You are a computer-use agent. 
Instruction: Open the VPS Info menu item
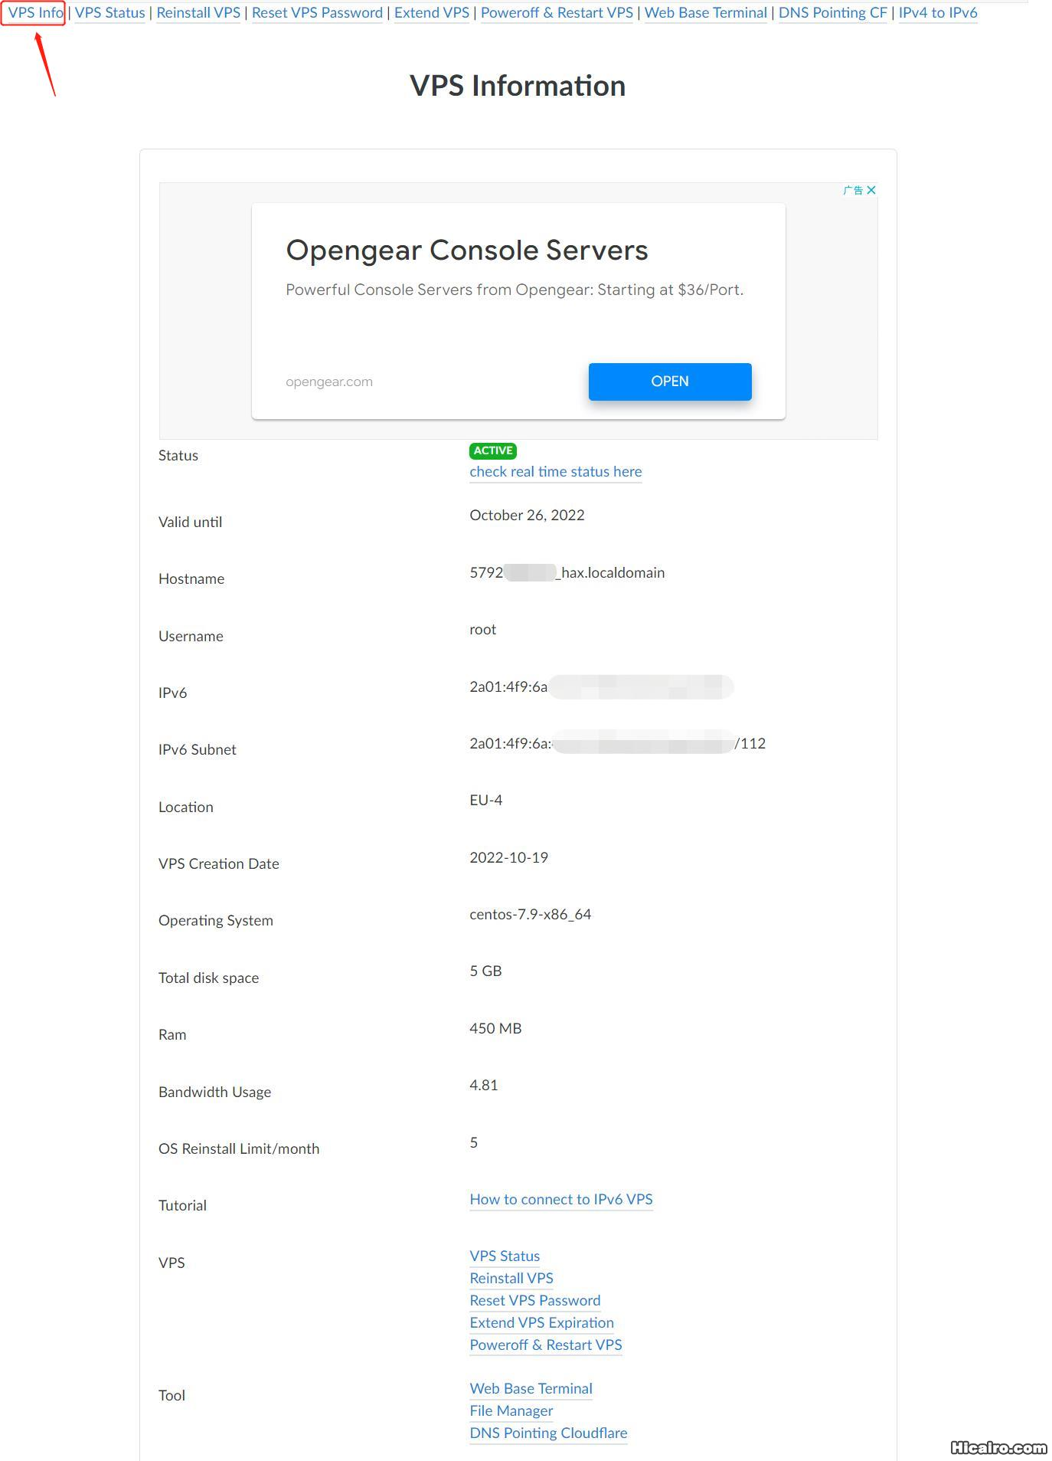tap(35, 13)
